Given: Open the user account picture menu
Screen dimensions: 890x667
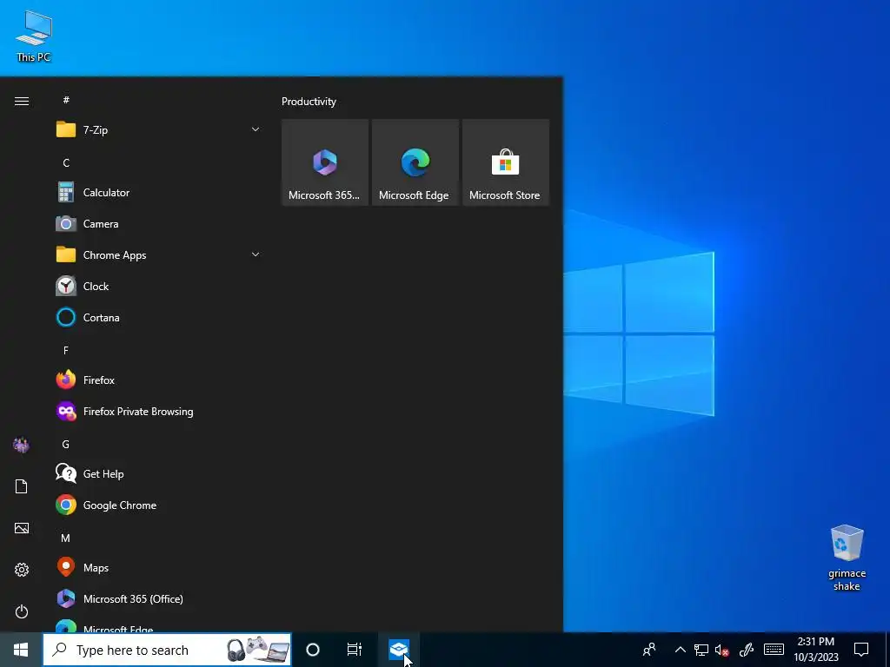Looking at the screenshot, I should point(22,446).
